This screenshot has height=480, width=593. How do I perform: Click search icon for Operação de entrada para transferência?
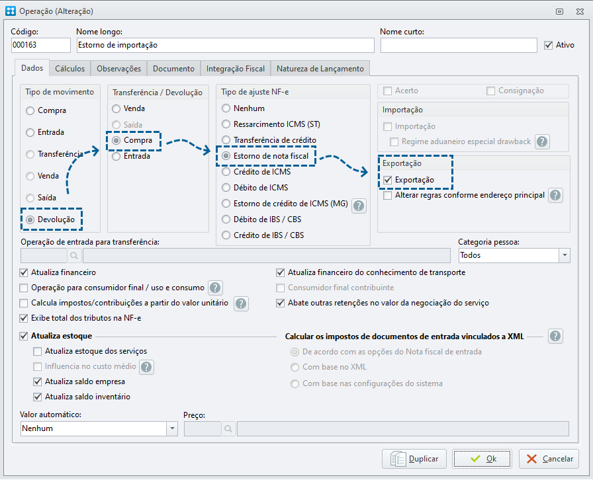click(x=74, y=255)
